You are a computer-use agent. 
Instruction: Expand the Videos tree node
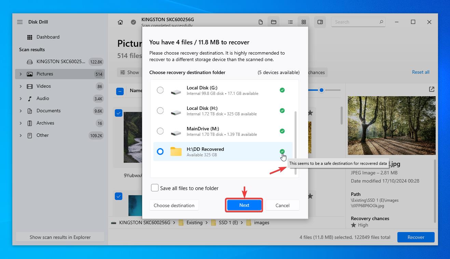(21, 86)
